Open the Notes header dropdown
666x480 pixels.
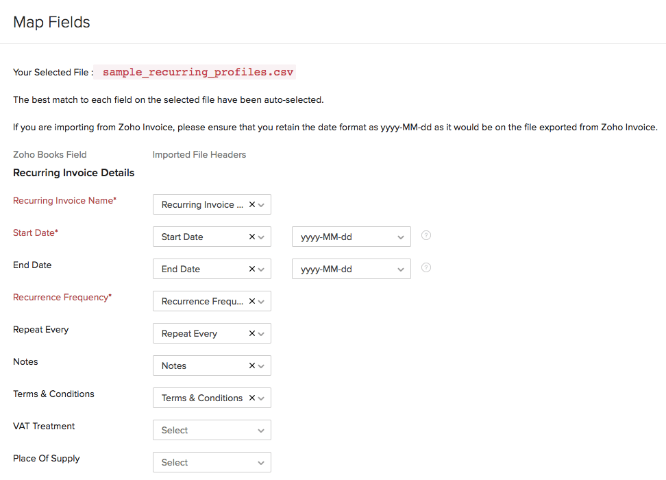coord(261,365)
